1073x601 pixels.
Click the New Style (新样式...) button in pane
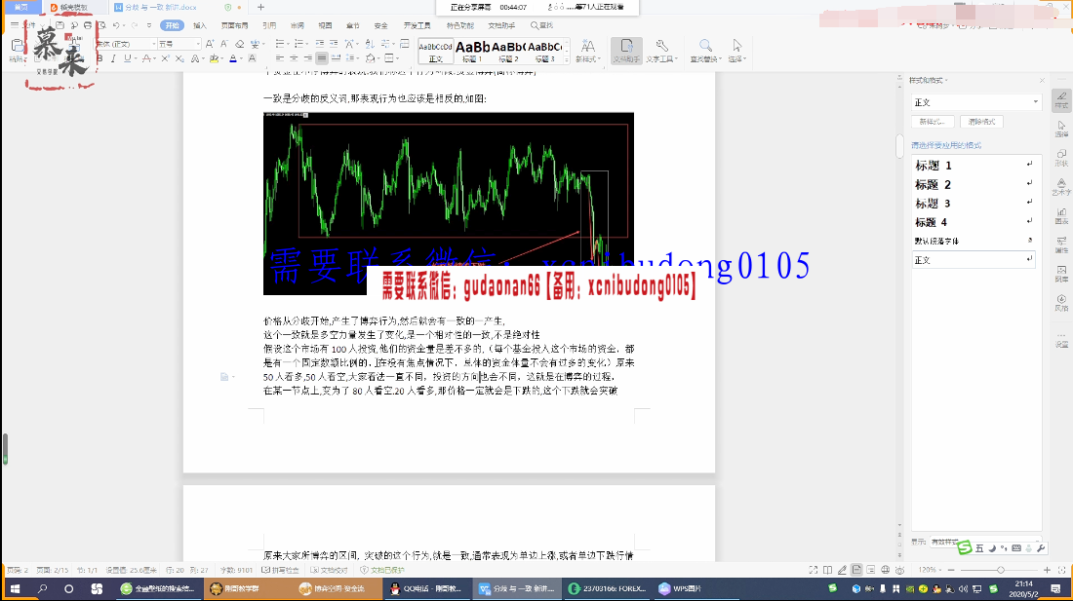932,122
